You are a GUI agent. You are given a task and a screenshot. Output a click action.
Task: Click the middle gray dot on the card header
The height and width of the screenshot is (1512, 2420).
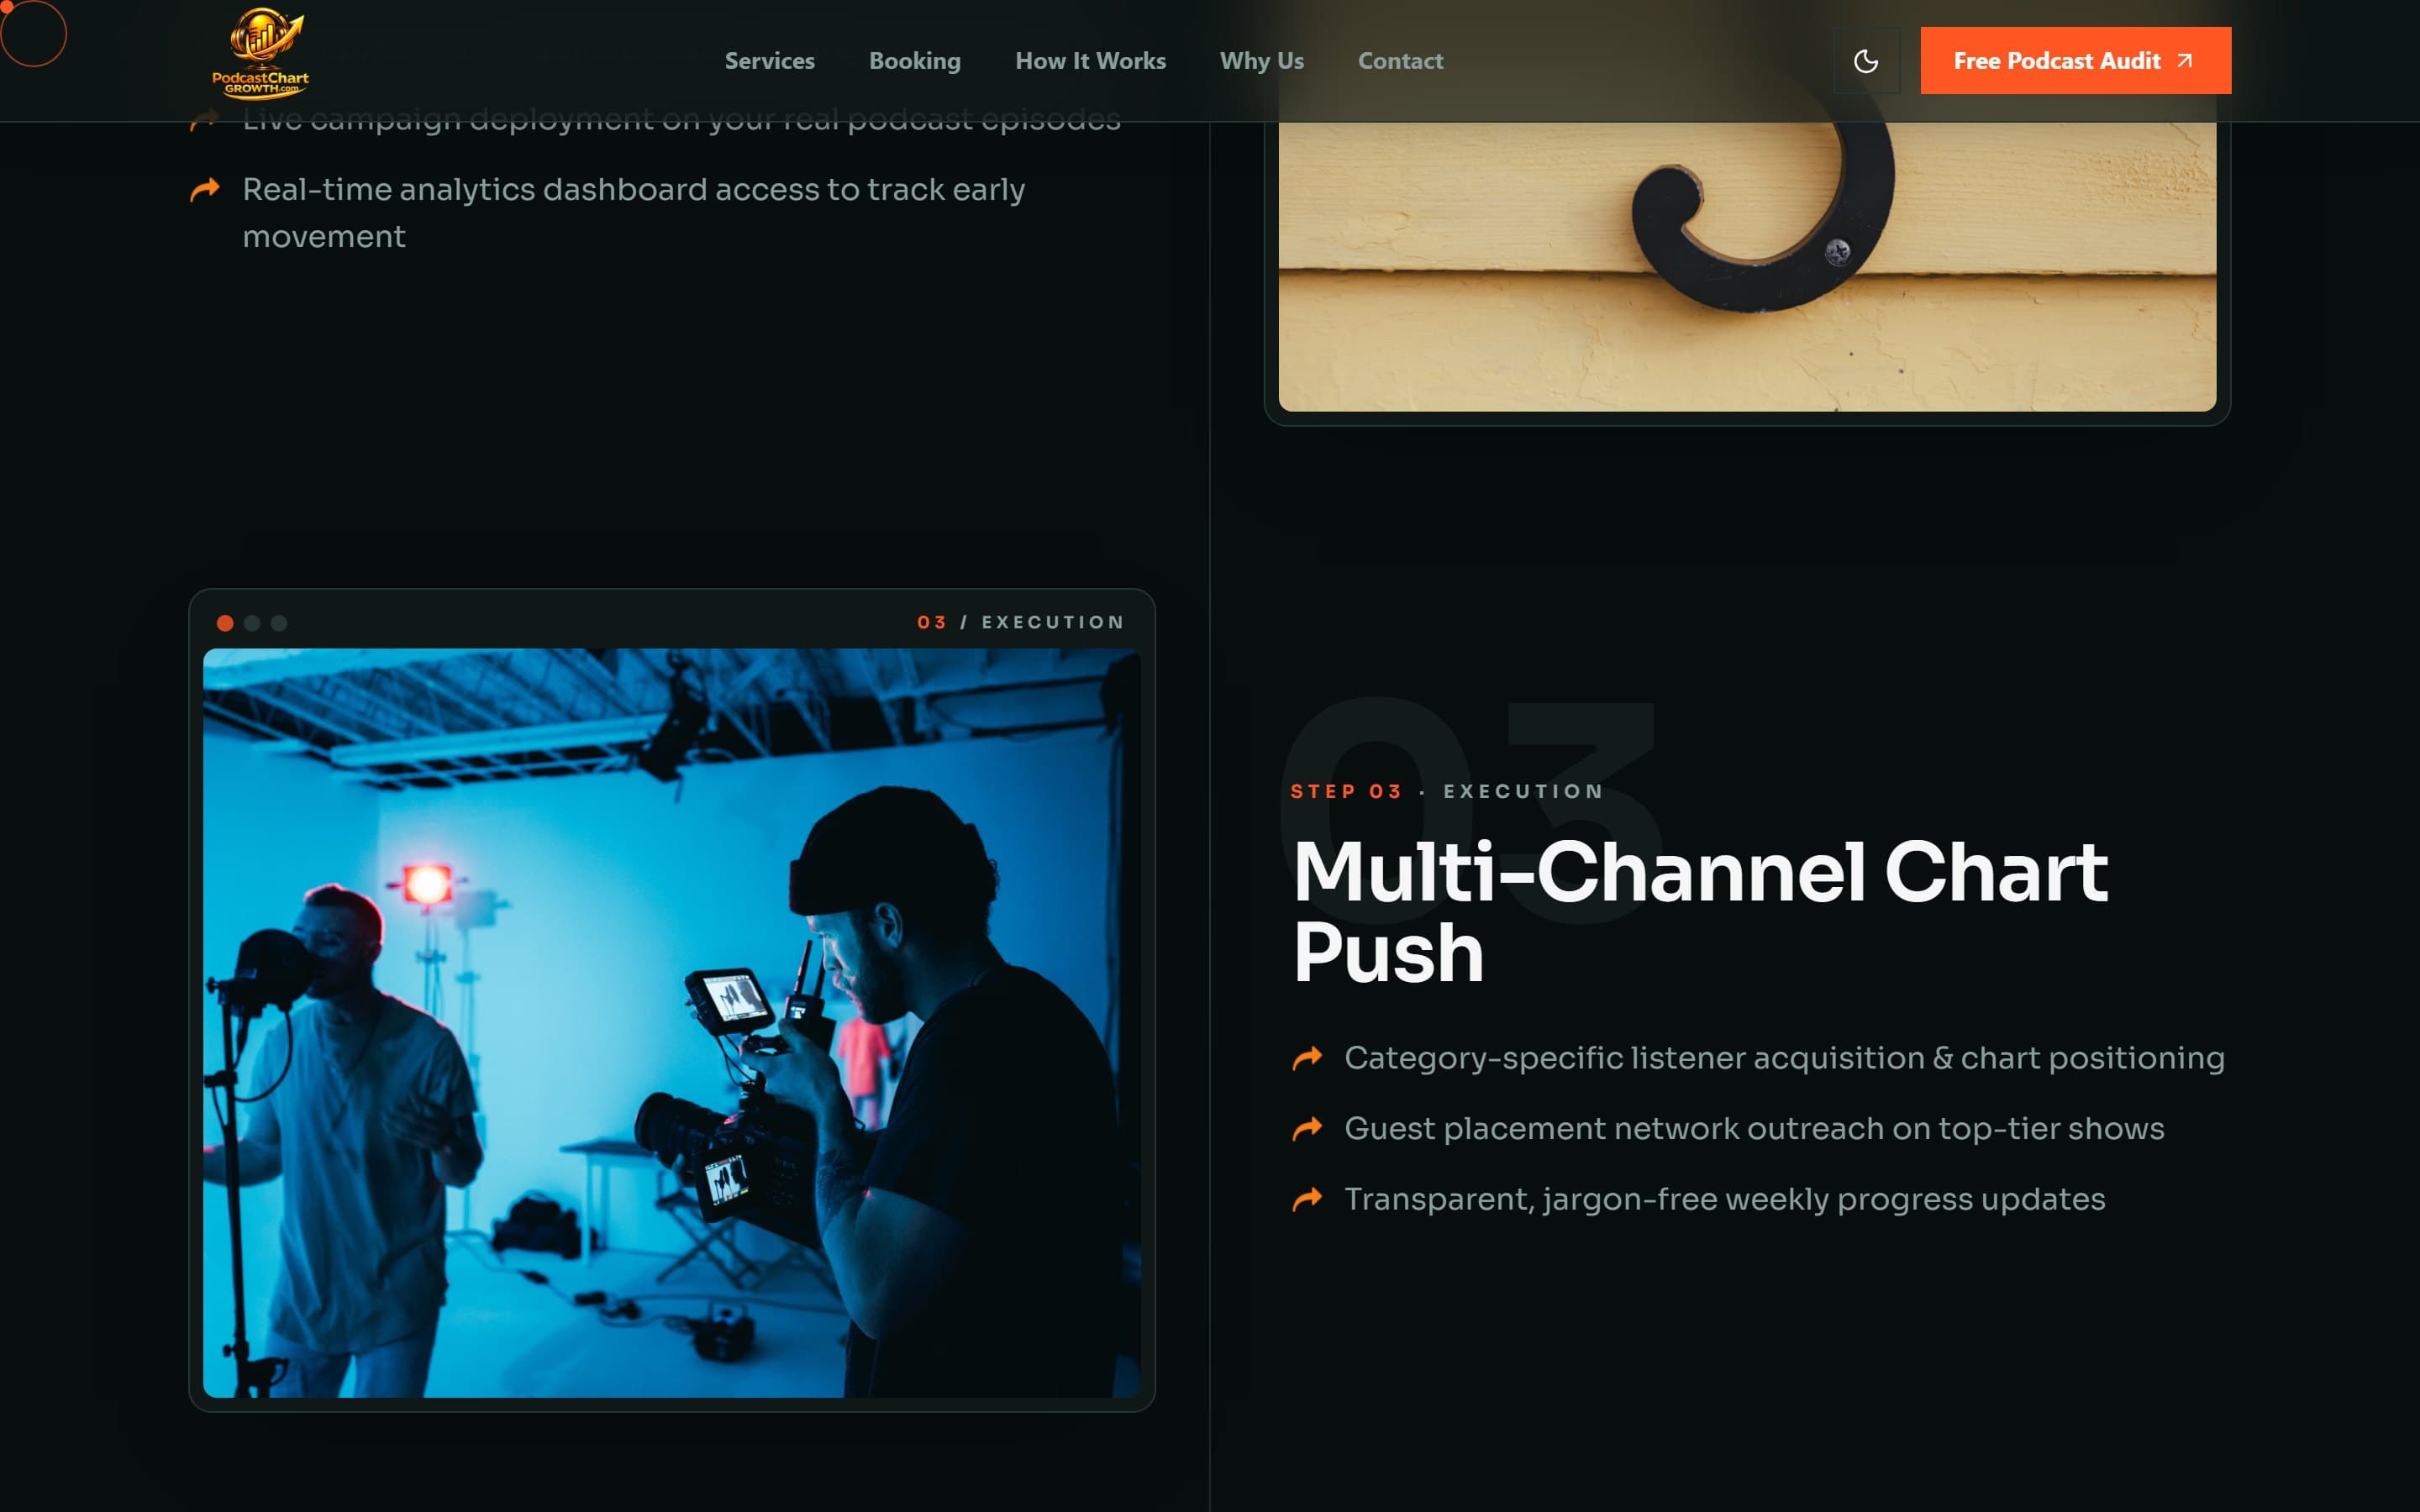252,623
